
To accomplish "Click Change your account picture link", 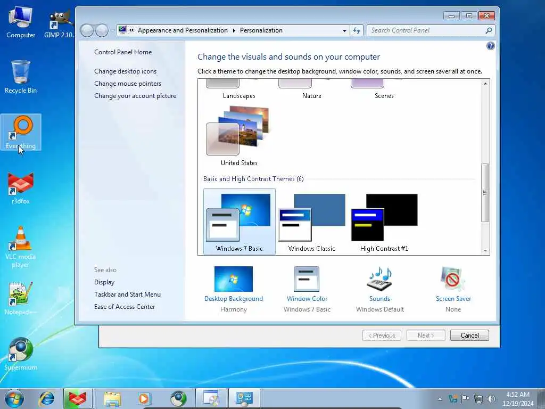I will click(135, 96).
